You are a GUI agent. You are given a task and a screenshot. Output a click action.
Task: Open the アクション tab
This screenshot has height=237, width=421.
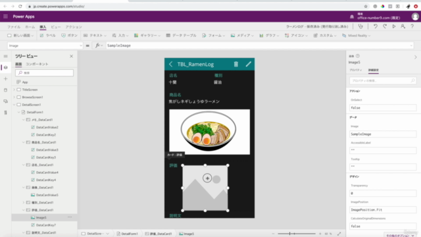[x=74, y=27]
